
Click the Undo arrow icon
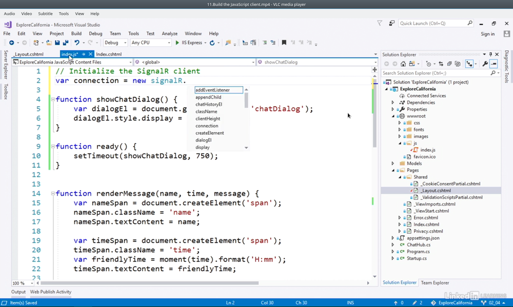point(77,43)
